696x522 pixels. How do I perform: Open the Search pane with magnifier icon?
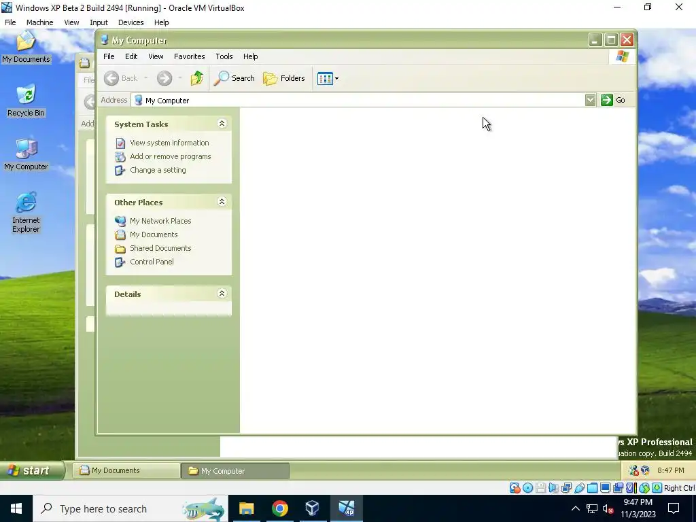pyautogui.click(x=234, y=78)
